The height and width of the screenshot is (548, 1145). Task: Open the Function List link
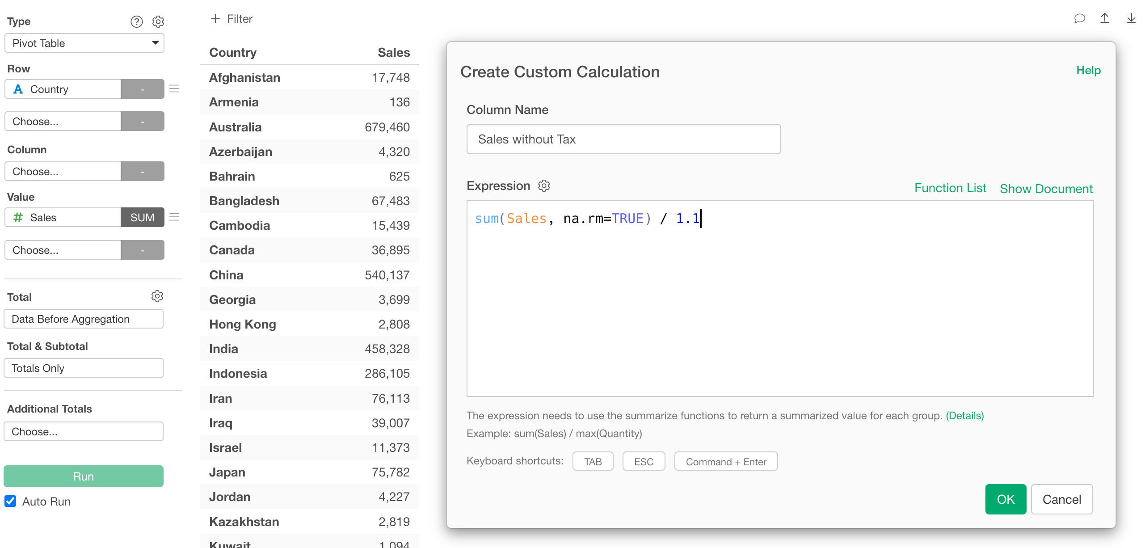pyautogui.click(x=950, y=188)
